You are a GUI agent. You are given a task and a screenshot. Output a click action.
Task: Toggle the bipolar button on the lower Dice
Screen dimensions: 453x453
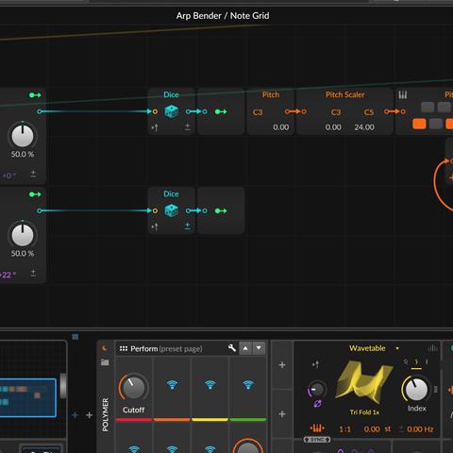click(188, 226)
